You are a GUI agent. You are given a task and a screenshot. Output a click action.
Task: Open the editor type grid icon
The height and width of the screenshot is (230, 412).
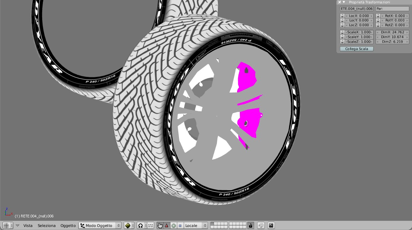6,226
